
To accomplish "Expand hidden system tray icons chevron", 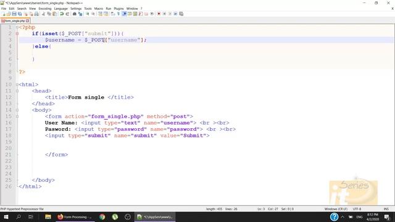I will 343,216.
